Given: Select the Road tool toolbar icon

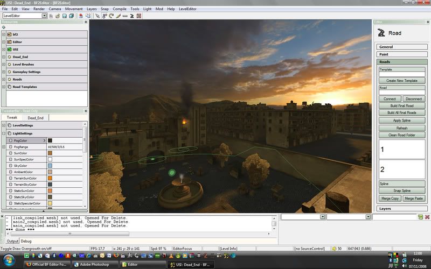Looking at the screenshot, I should coord(132,16).
